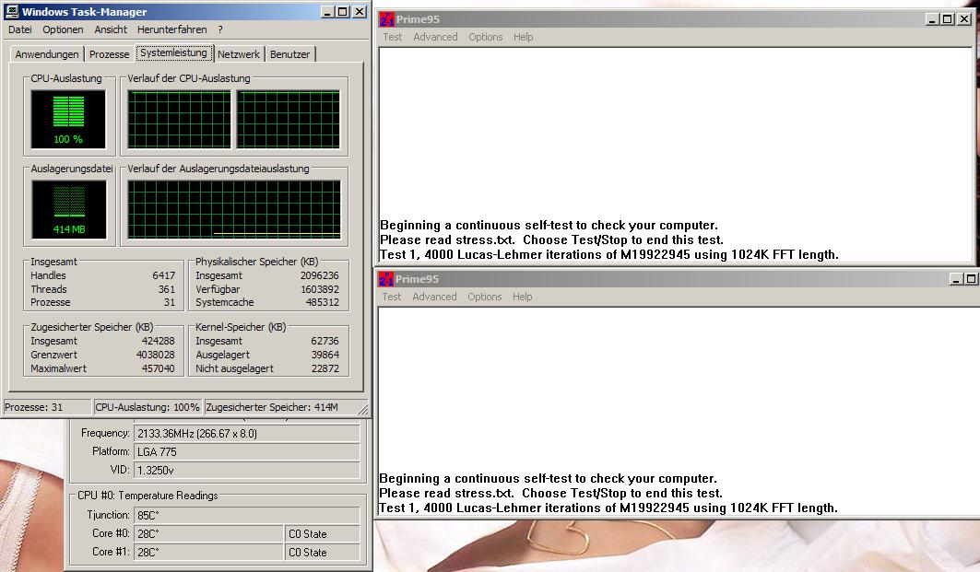Image resolution: width=980 pixels, height=572 pixels.
Task: Click the Auslagerungsdatei 414 MB meter
Action: pos(69,210)
